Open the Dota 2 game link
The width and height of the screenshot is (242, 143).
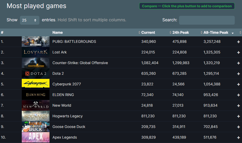tap(58, 73)
